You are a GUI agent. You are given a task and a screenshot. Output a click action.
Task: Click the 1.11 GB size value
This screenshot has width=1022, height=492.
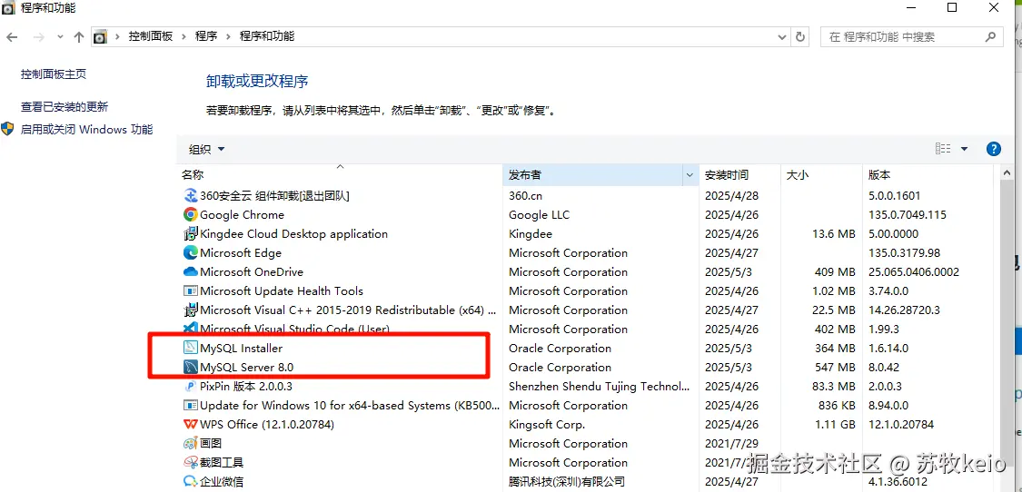[834, 424]
